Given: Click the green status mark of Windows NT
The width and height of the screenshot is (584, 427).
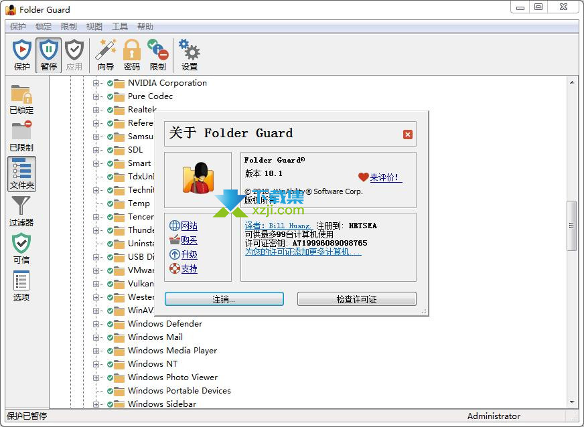Looking at the screenshot, I should click(x=110, y=365).
